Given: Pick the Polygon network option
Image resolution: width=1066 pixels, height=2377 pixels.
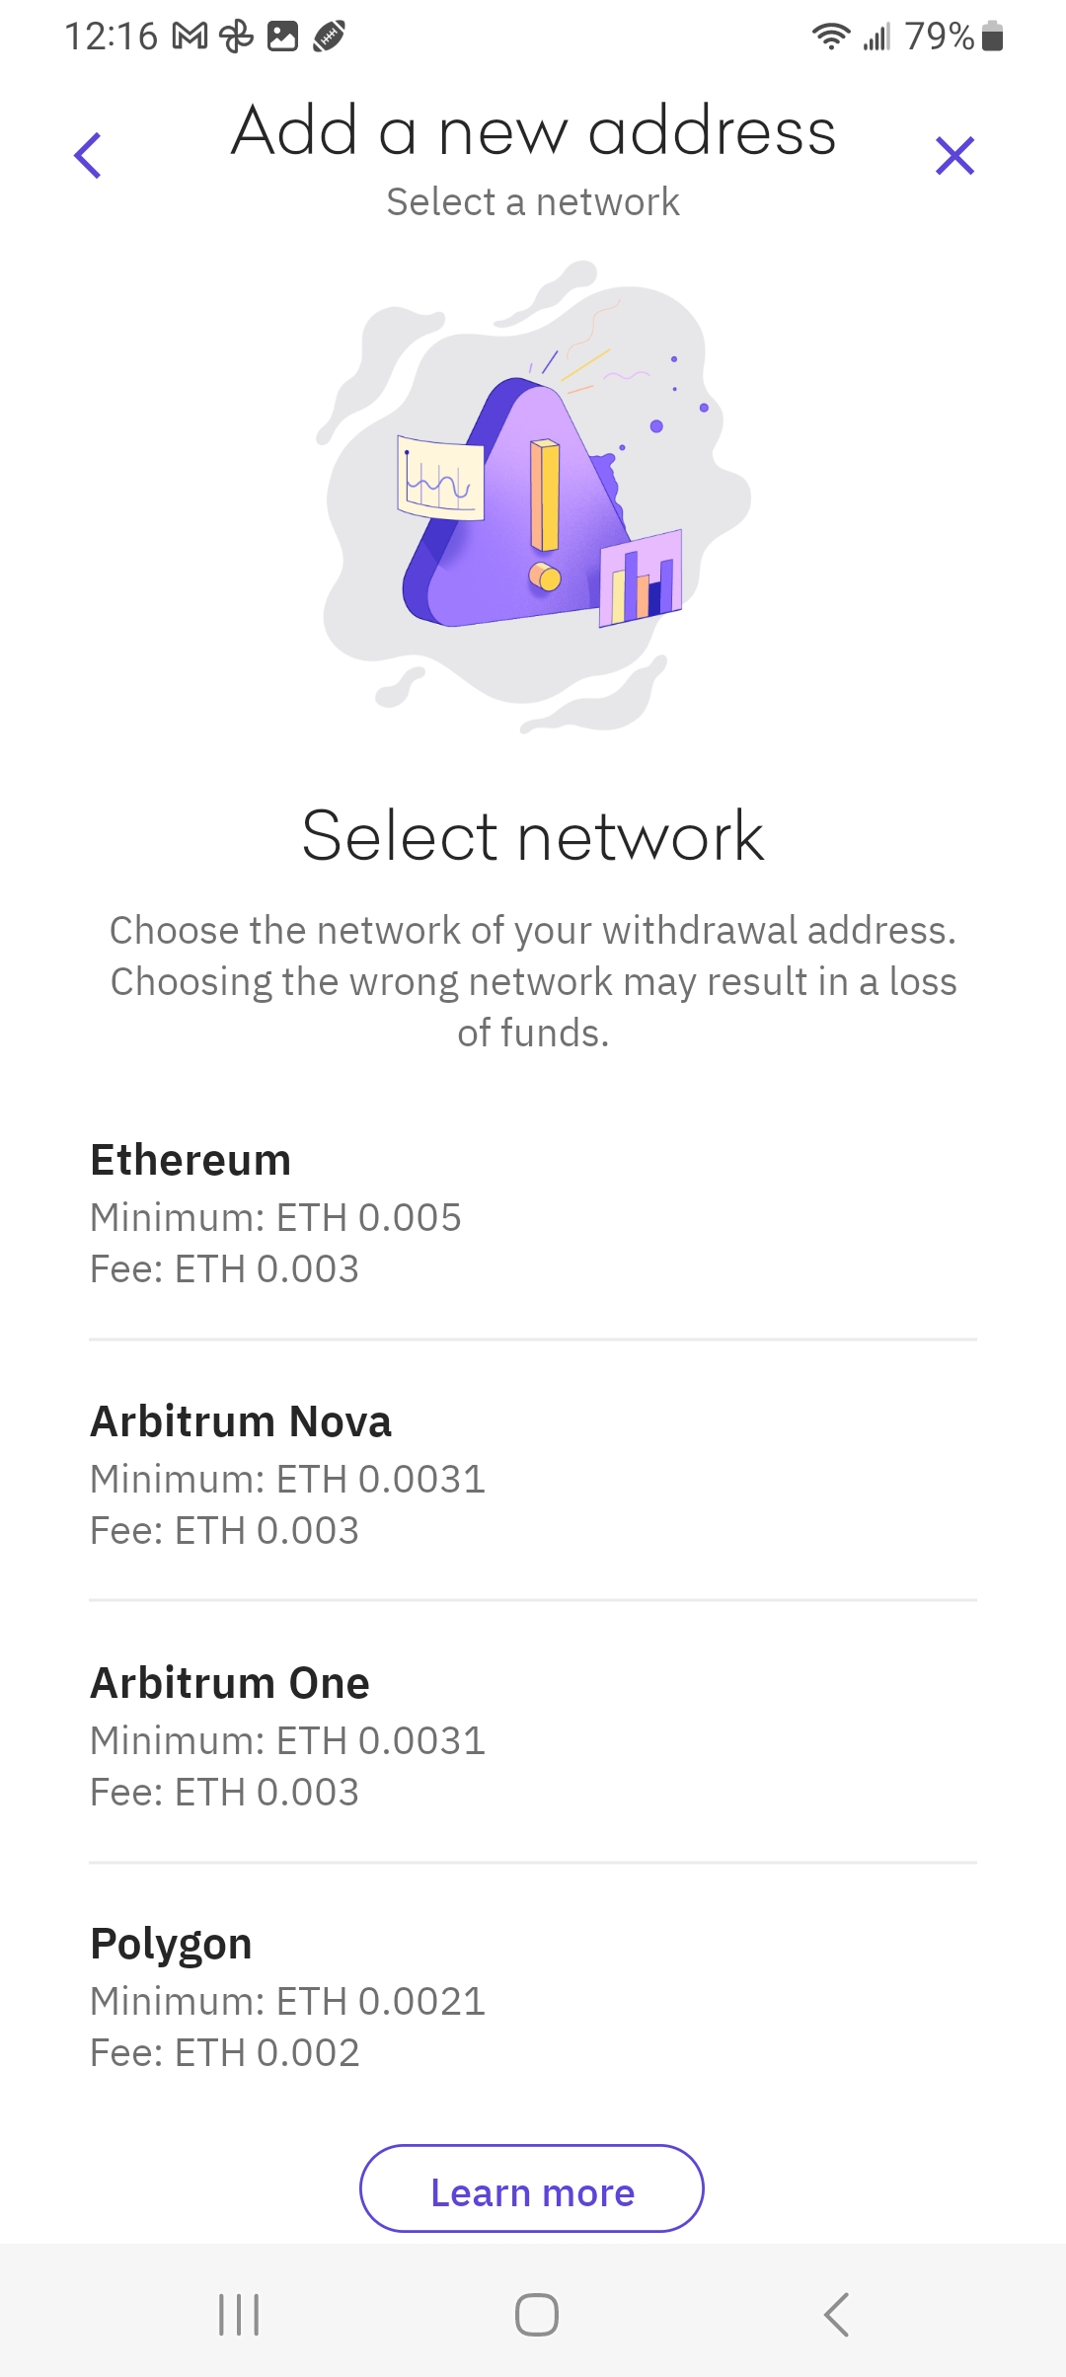Looking at the screenshot, I should click(x=533, y=1996).
